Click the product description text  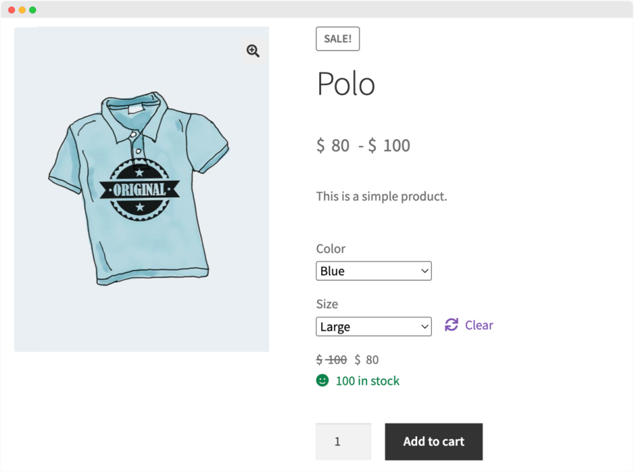[x=381, y=196]
